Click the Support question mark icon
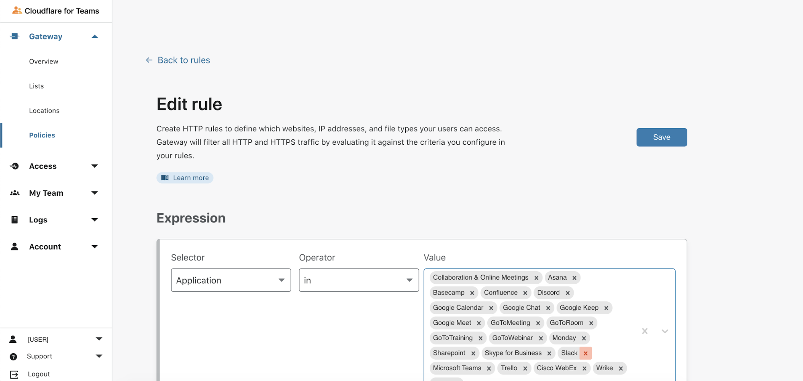Screen dimensions: 803x381 point(13,356)
